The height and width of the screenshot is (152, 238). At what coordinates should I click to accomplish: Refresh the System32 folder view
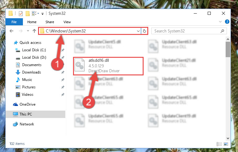point(144,31)
